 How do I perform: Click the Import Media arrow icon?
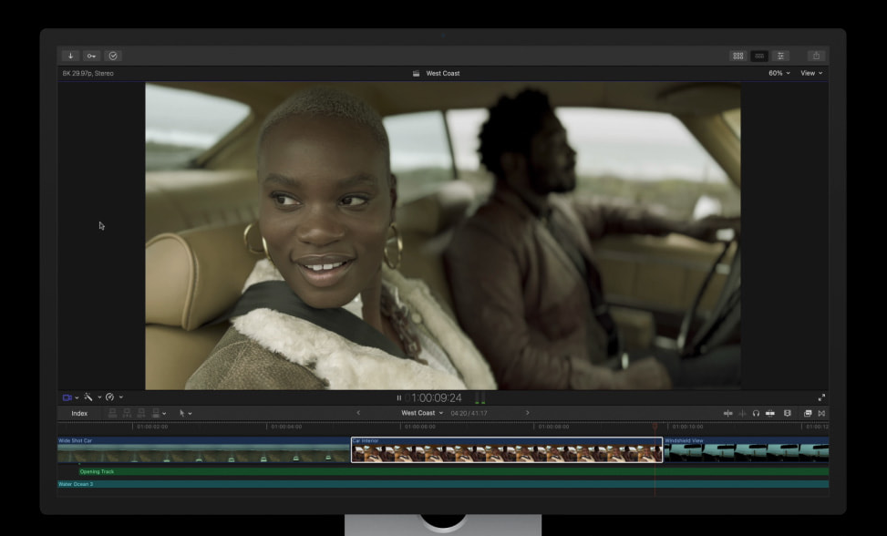[x=70, y=56]
